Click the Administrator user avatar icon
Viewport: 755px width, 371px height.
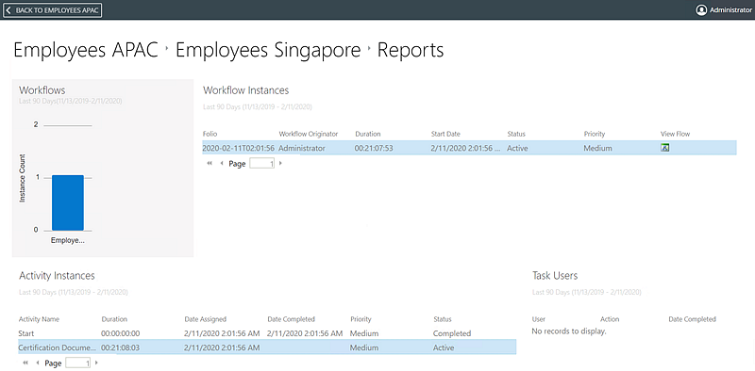(701, 9)
